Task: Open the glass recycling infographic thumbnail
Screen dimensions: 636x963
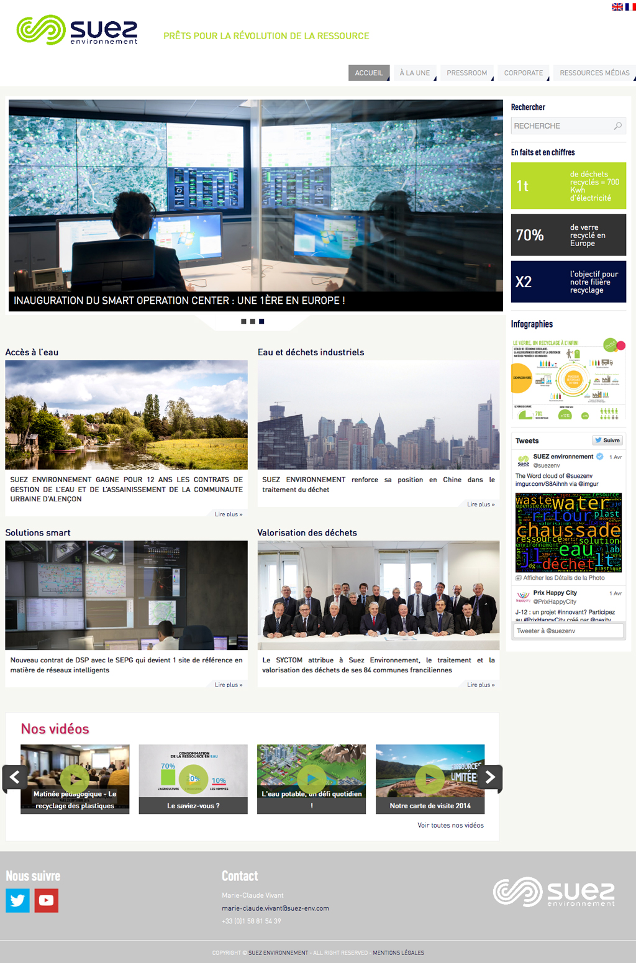Action: coord(568,379)
